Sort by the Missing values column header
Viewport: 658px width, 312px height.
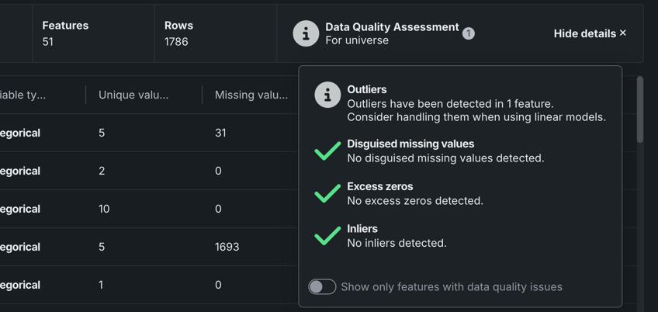click(x=251, y=95)
